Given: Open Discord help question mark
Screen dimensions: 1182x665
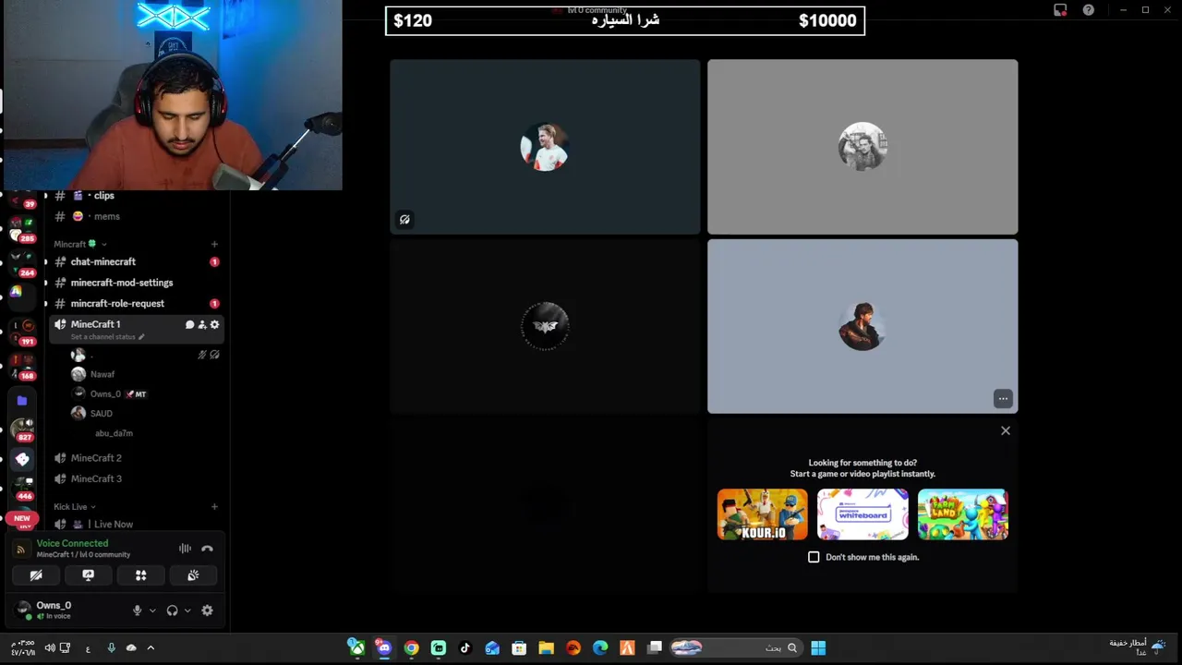Looking at the screenshot, I should [1089, 10].
